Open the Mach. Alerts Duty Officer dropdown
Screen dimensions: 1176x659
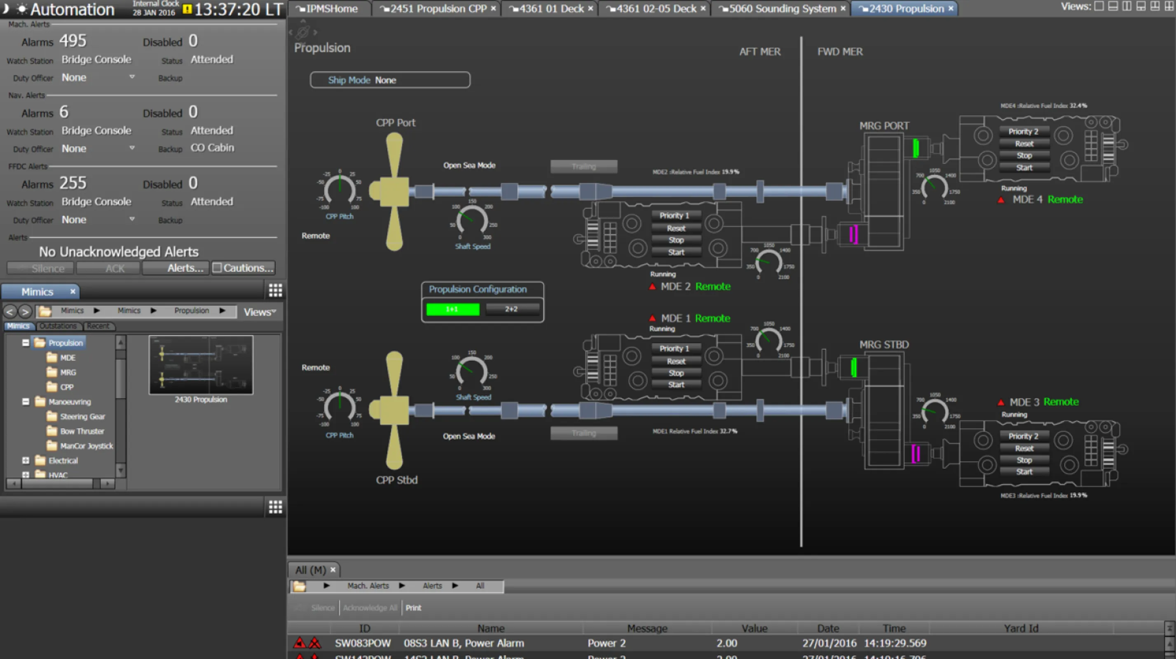click(132, 77)
